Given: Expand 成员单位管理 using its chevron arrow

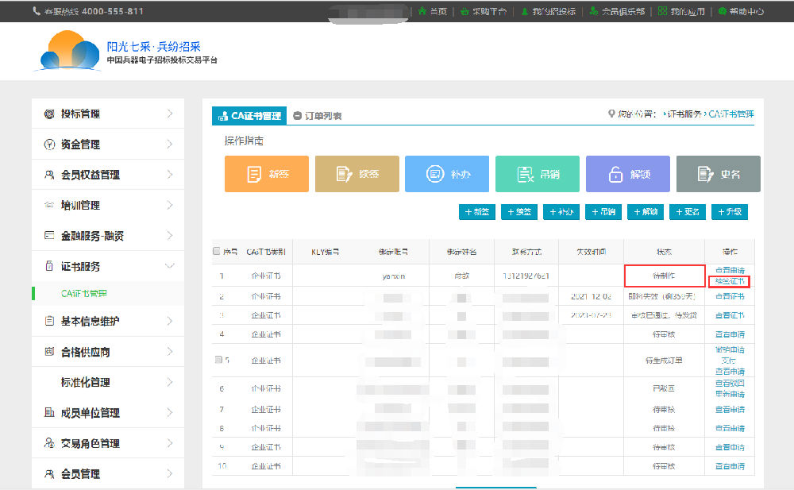Looking at the screenshot, I should pyautogui.click(x=170, y=412).
